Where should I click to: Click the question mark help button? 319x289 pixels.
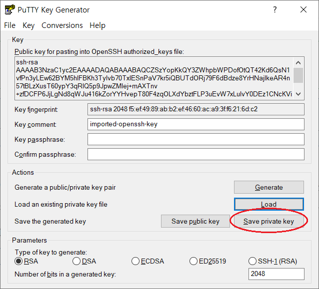click(275, 9)
